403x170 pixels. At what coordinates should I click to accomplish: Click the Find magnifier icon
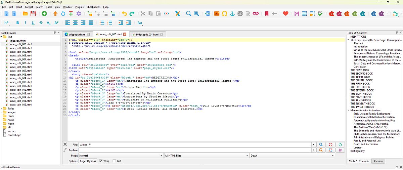tap(188, 14)
